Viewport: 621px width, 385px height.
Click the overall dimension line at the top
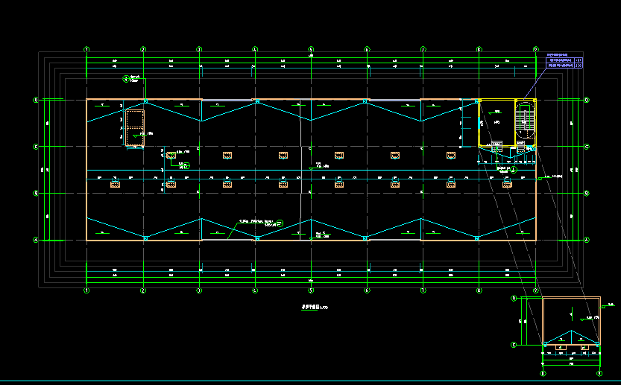coord(311,57)
